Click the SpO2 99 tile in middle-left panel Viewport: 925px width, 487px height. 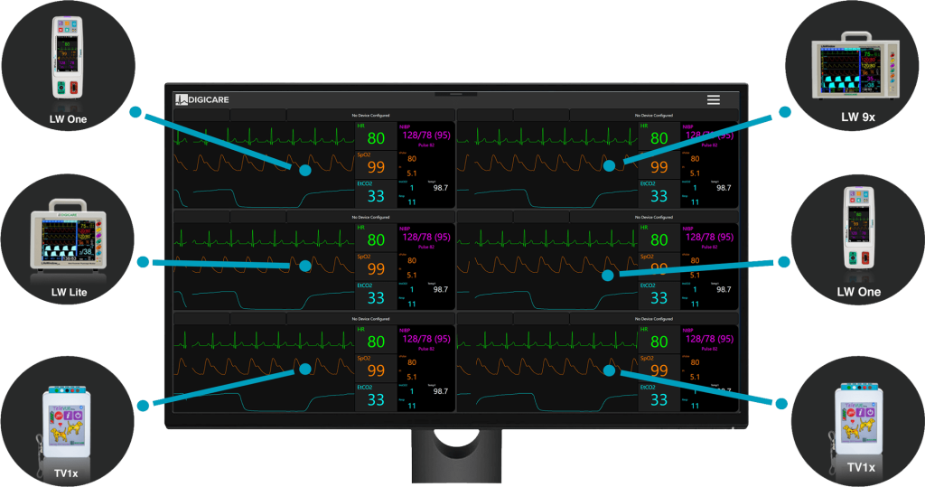(x=376, y=267)
